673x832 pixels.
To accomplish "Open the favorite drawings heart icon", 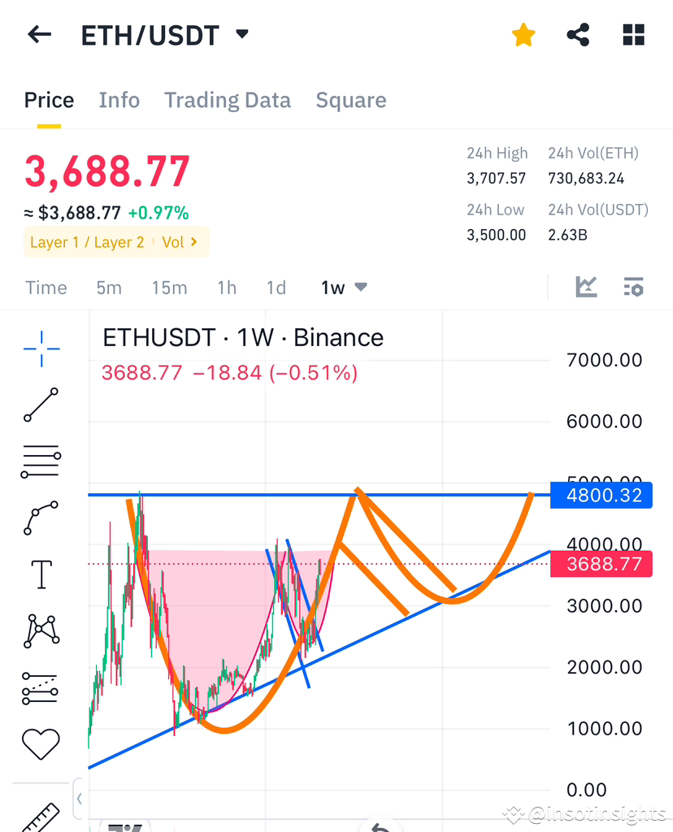I will 39,743.
